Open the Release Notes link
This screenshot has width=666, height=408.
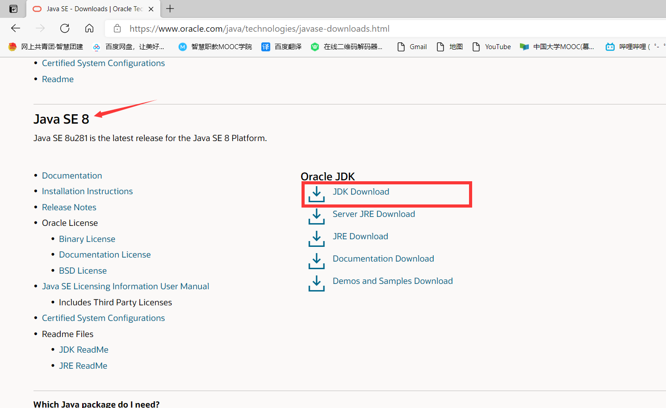tap(69, 207)
